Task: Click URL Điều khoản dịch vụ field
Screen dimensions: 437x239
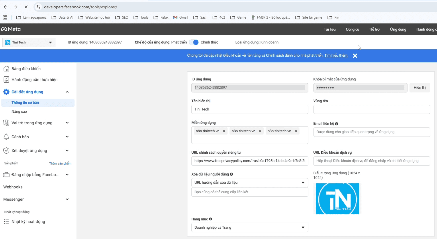Action: click(372, 161)
